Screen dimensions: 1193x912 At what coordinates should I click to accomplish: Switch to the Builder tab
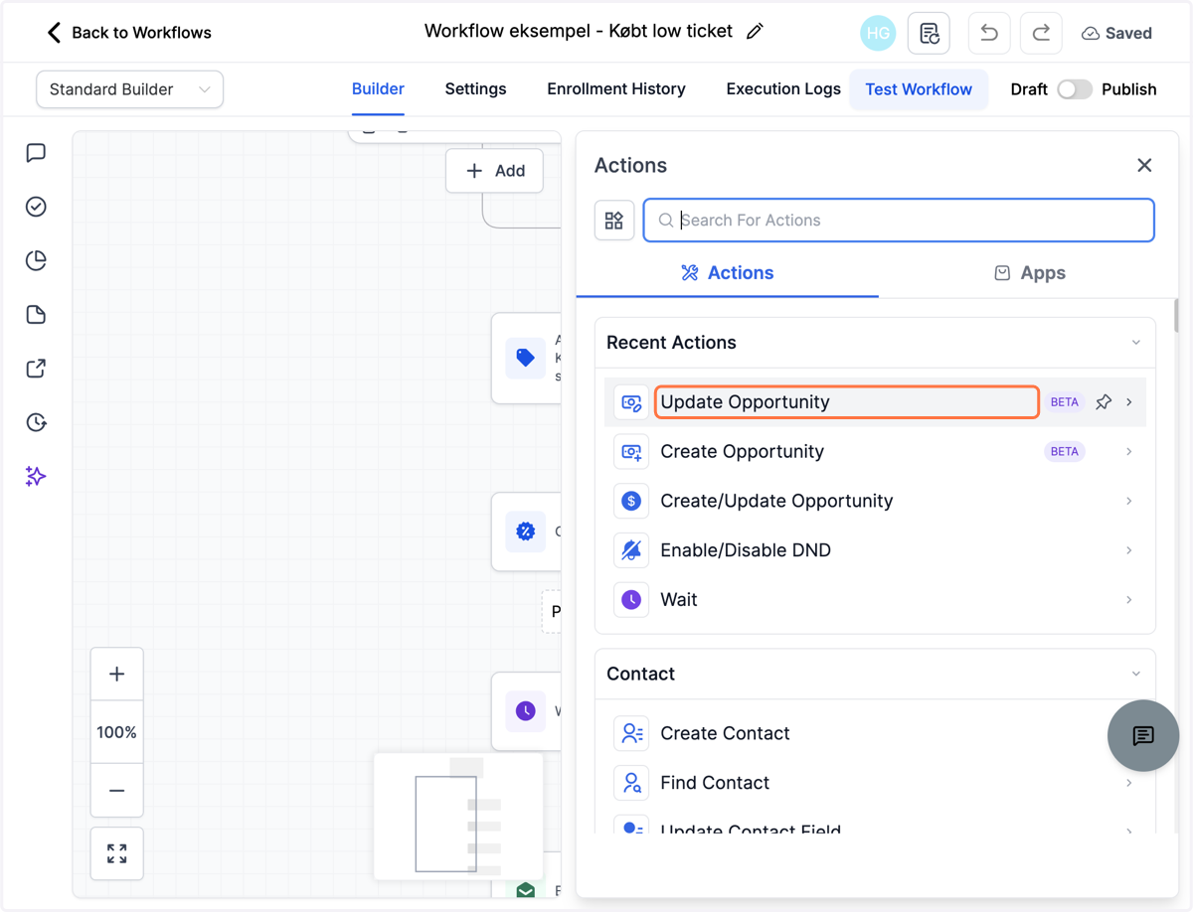pos(378,89)
